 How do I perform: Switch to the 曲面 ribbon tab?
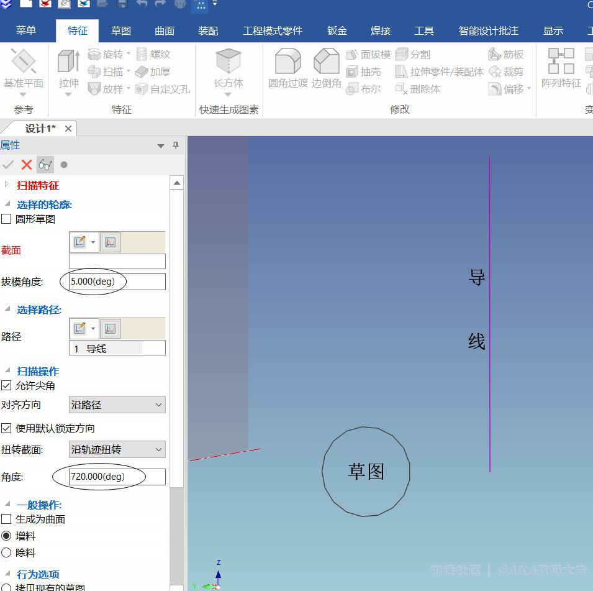165,30
